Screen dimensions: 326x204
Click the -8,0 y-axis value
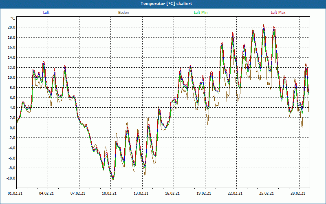point(11,168)
